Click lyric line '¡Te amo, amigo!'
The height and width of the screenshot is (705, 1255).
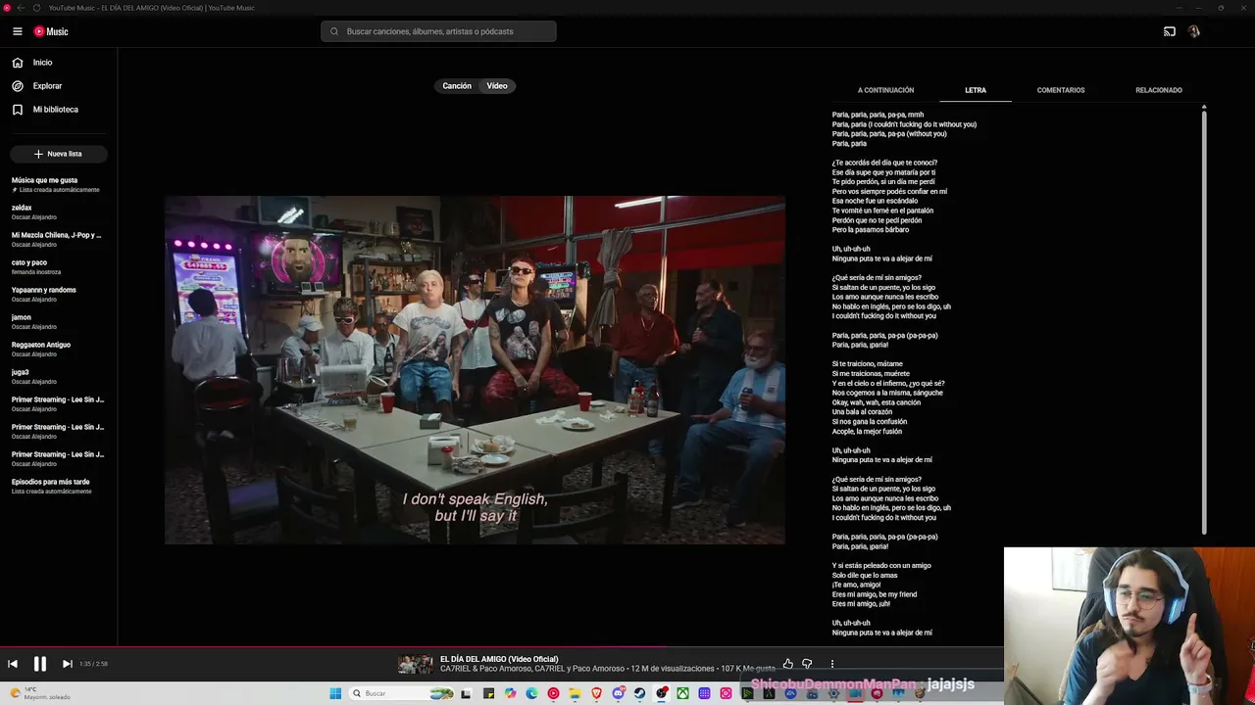pyautogui.click(x=856, y=585)
